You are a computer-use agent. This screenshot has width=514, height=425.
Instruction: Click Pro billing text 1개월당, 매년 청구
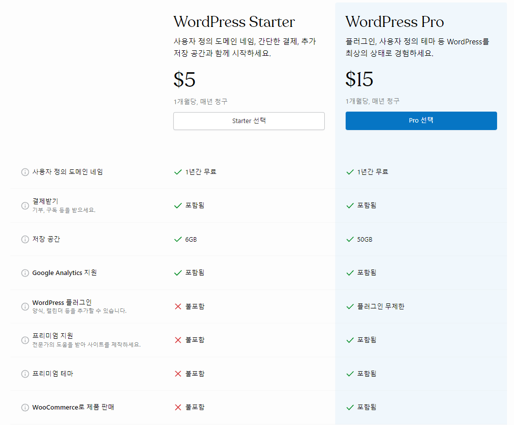point(373,101)
